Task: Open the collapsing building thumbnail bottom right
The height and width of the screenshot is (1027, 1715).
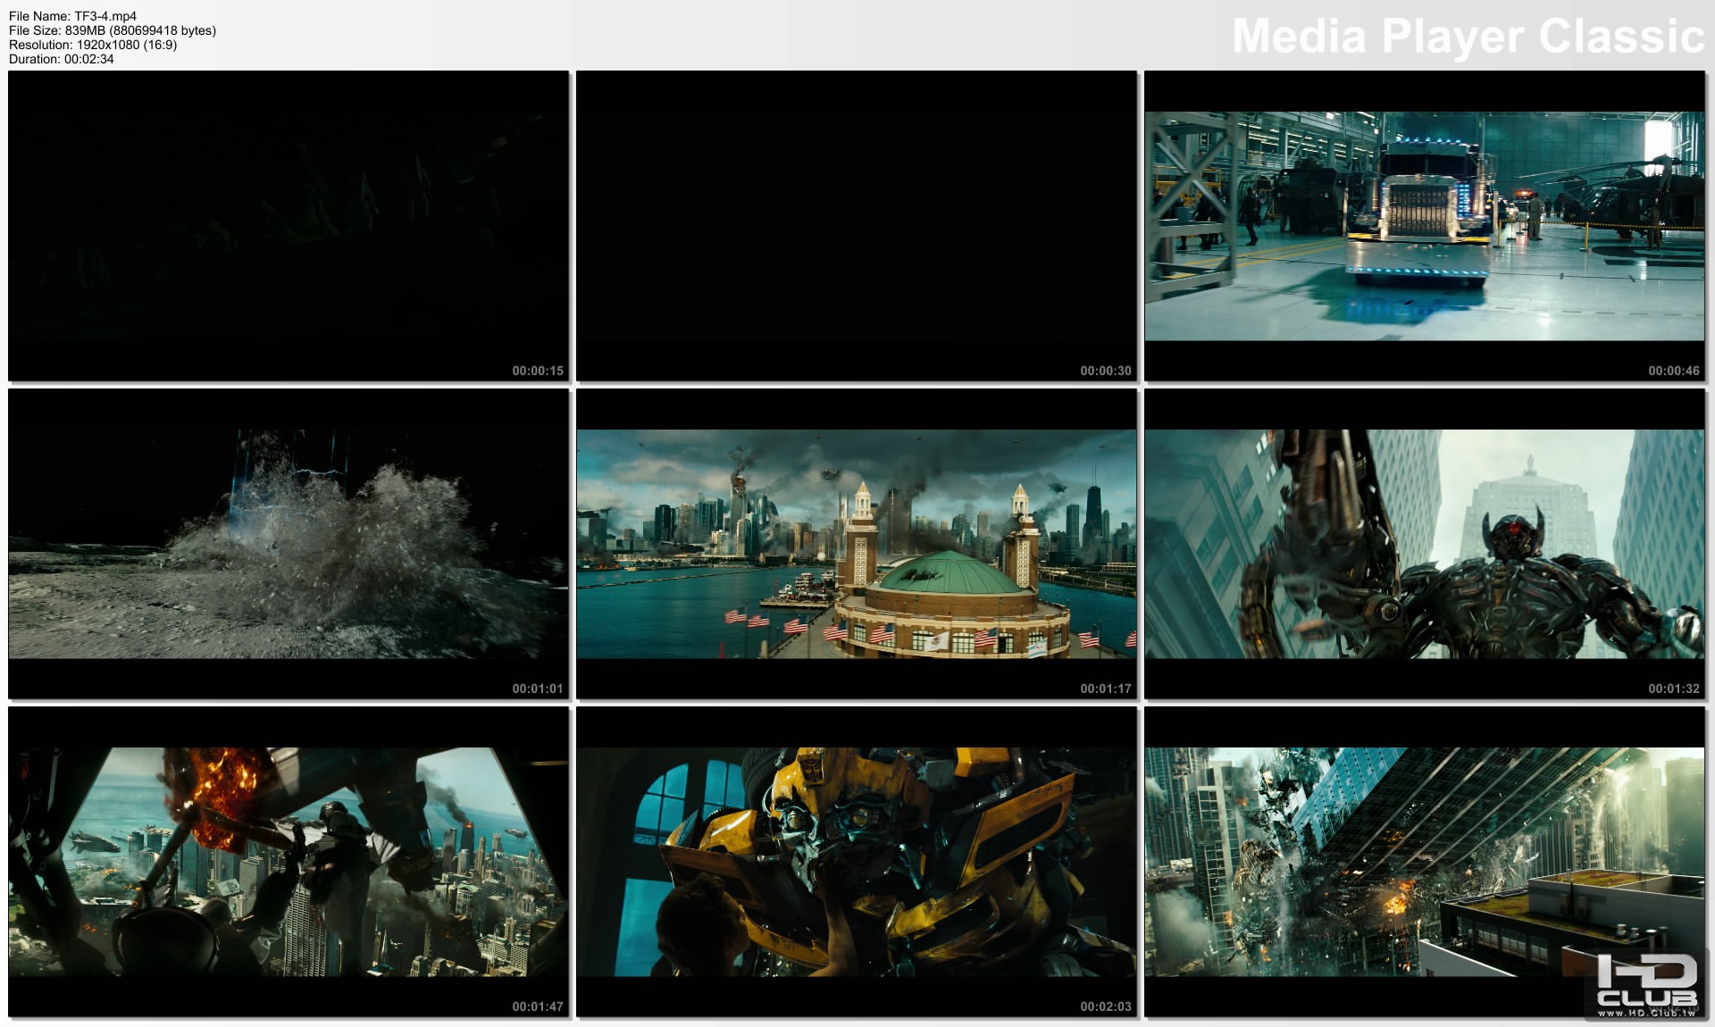Action: click(x=1425, y=862)
